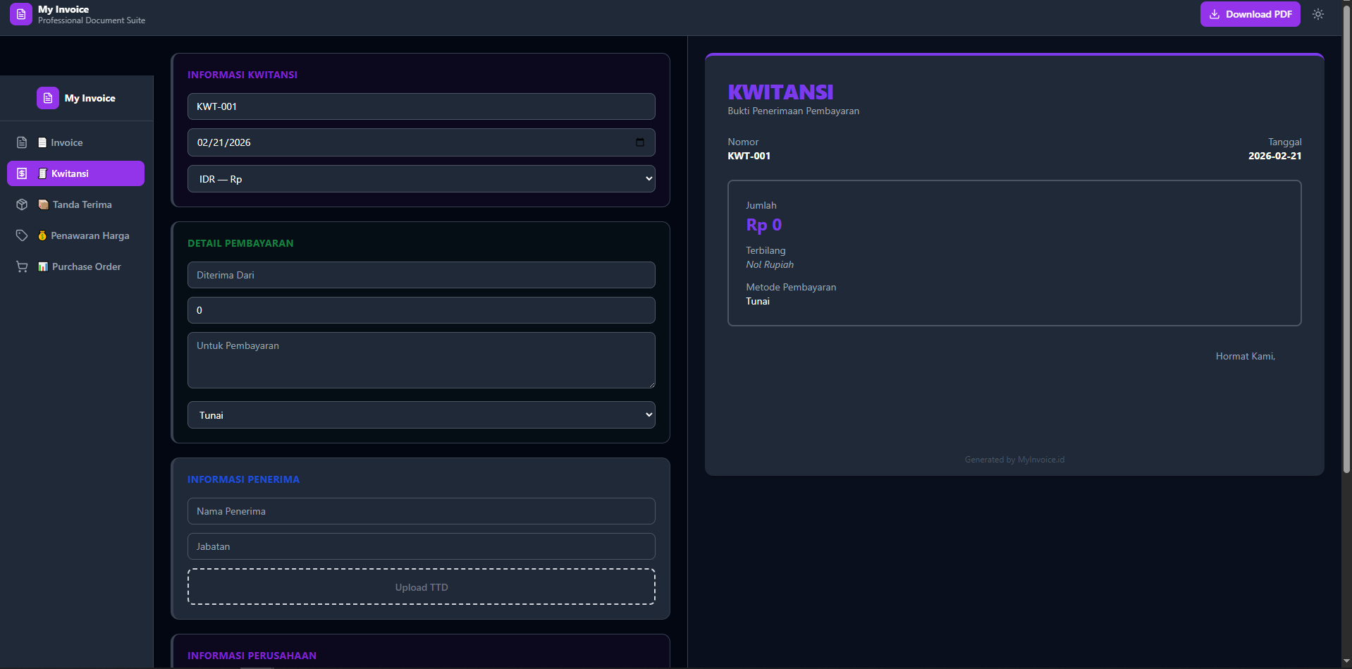The width and height of the screenshot is (1352, 669).
Task: Focus the 02/21/2026 date field
Action: [422, 142]
